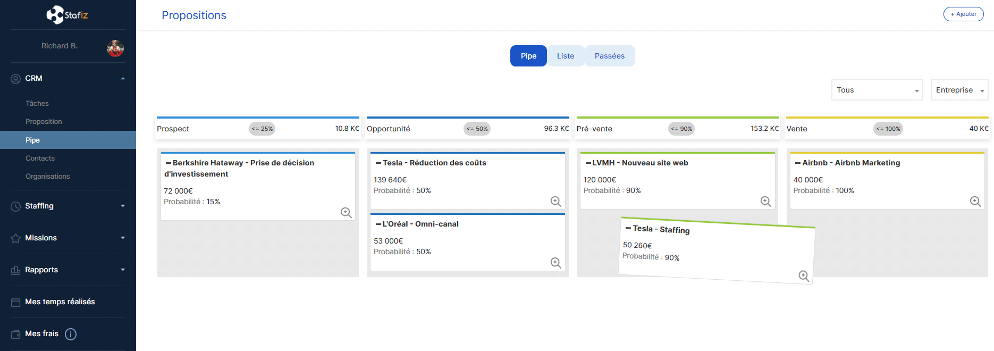Open Berkshire Hataway proposal title
This screenshot has height=351, width=994.
tap(239, 168)
